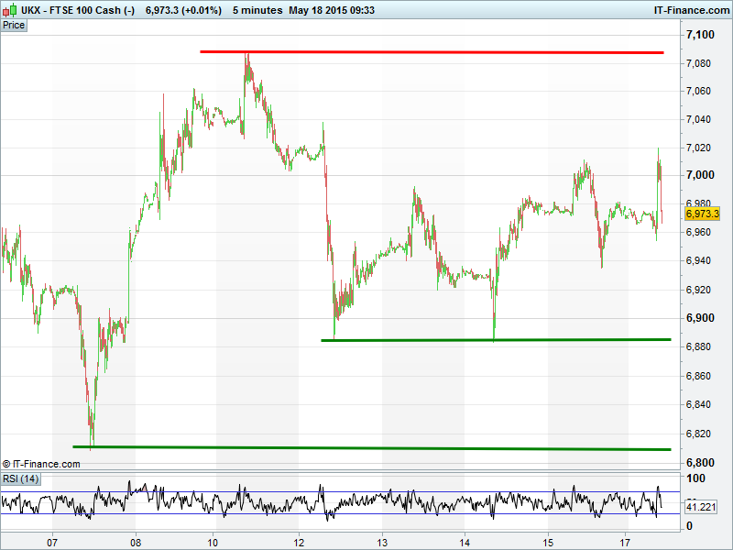
Task: Click the © IT-Finance.com copyright text
Action: coord(41,465)
